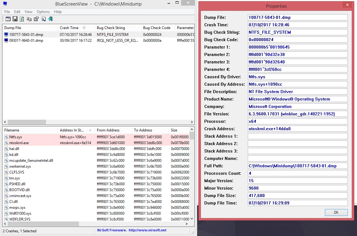Click the PSHED.dll file icon

click(x=6, y=184)
